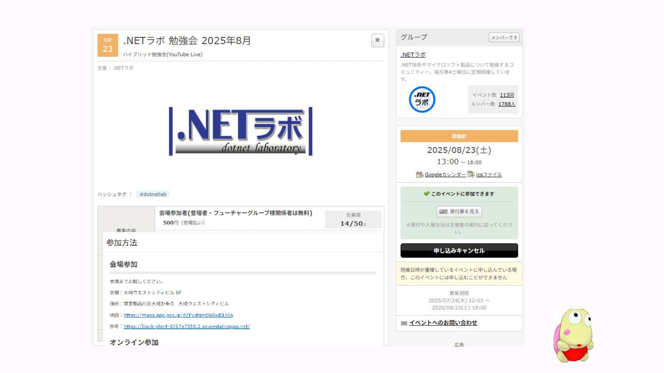Click the メンバーです button
The image size is (664, 373).
click(x=504, y=37)
